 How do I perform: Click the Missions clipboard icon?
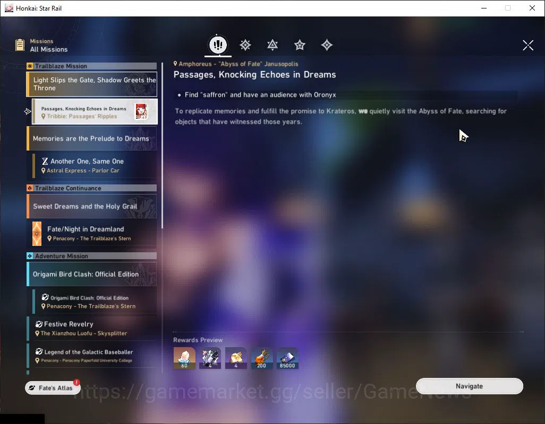[20, 45]
